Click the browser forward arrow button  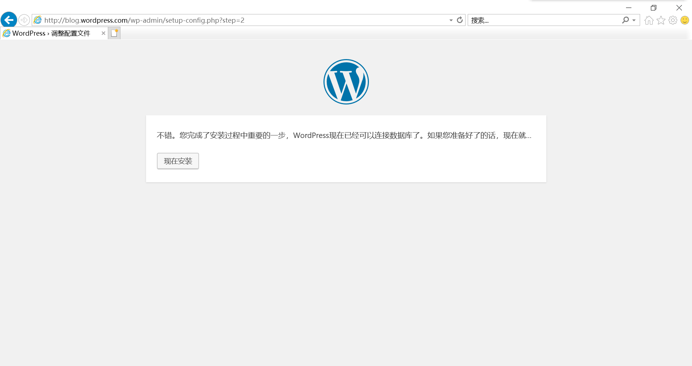[24, 20]
